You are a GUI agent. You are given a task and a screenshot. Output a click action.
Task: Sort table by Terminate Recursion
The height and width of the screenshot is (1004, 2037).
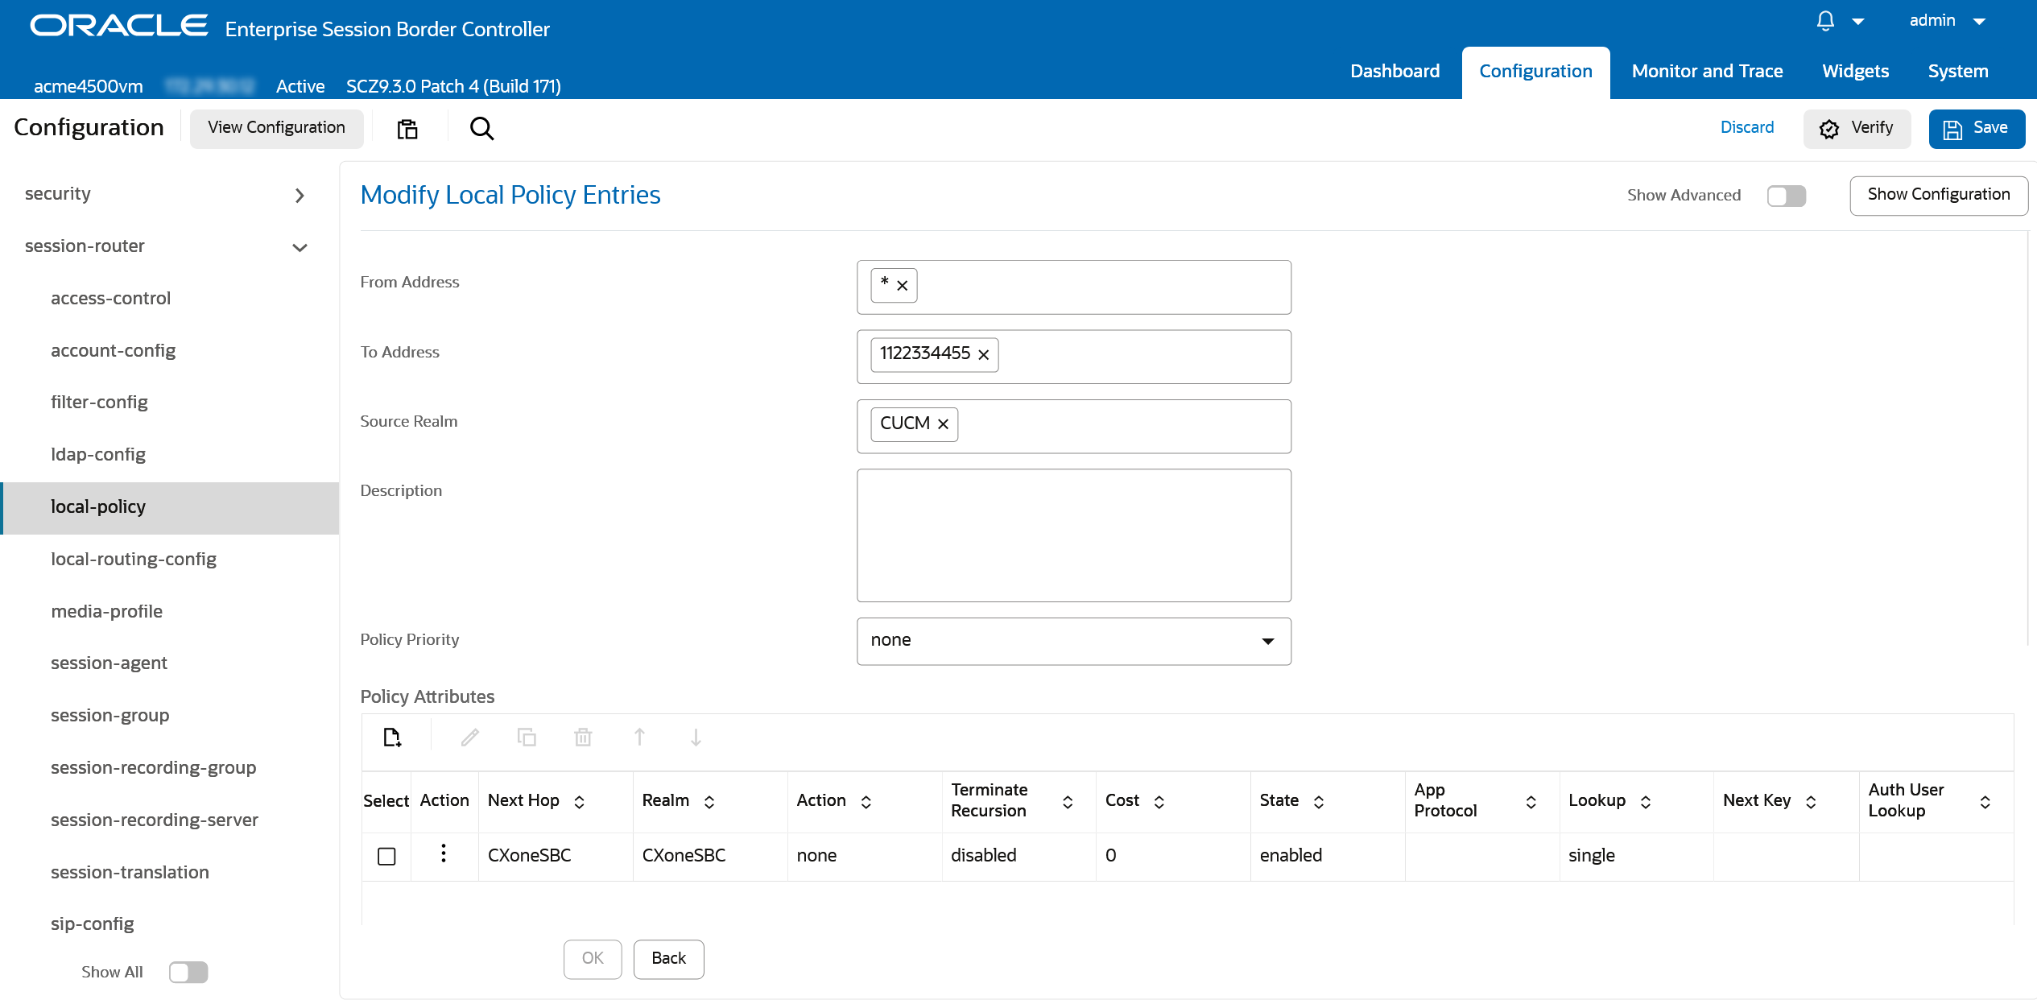(x=1068, y=802)
